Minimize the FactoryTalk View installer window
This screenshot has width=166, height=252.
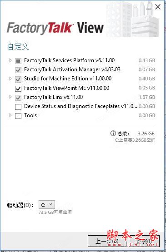point(148,7)
